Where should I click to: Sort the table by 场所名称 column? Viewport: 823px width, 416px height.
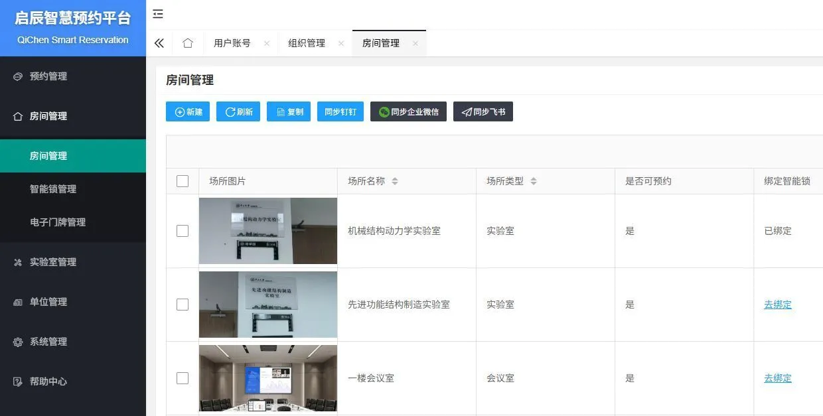point(395,180)
